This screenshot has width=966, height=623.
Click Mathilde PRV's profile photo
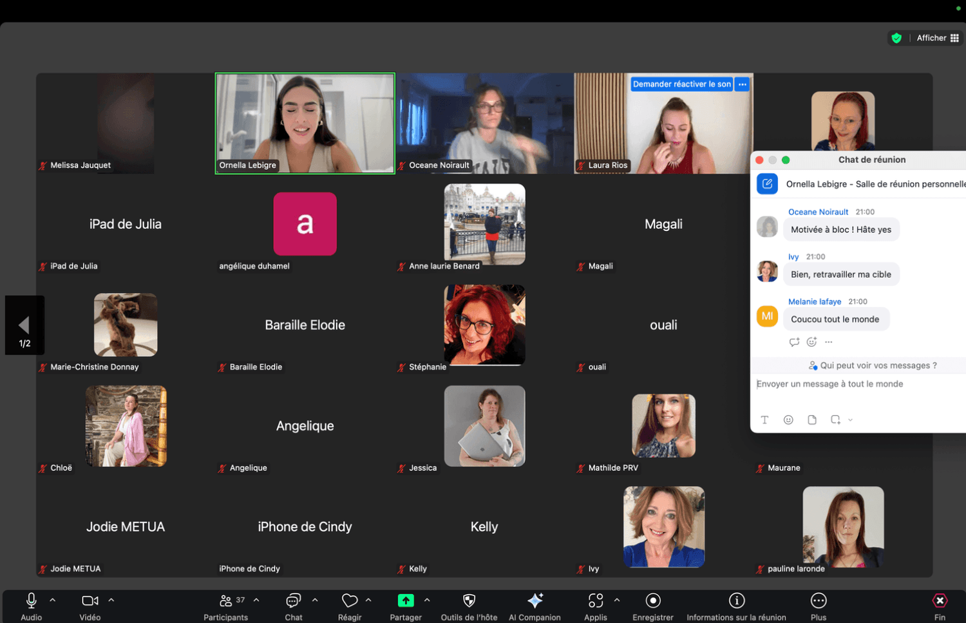click(663, 426)
